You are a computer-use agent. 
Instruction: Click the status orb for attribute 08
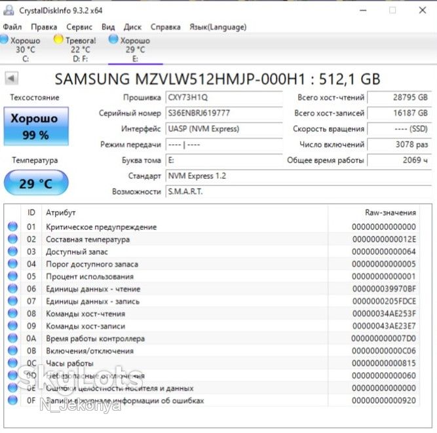12,314
